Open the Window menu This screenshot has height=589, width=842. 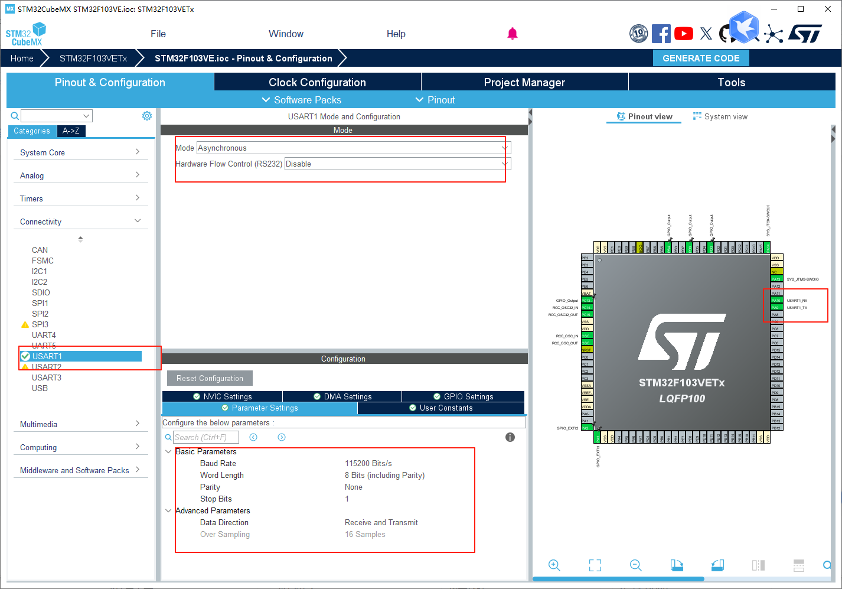tap(286, 34)
